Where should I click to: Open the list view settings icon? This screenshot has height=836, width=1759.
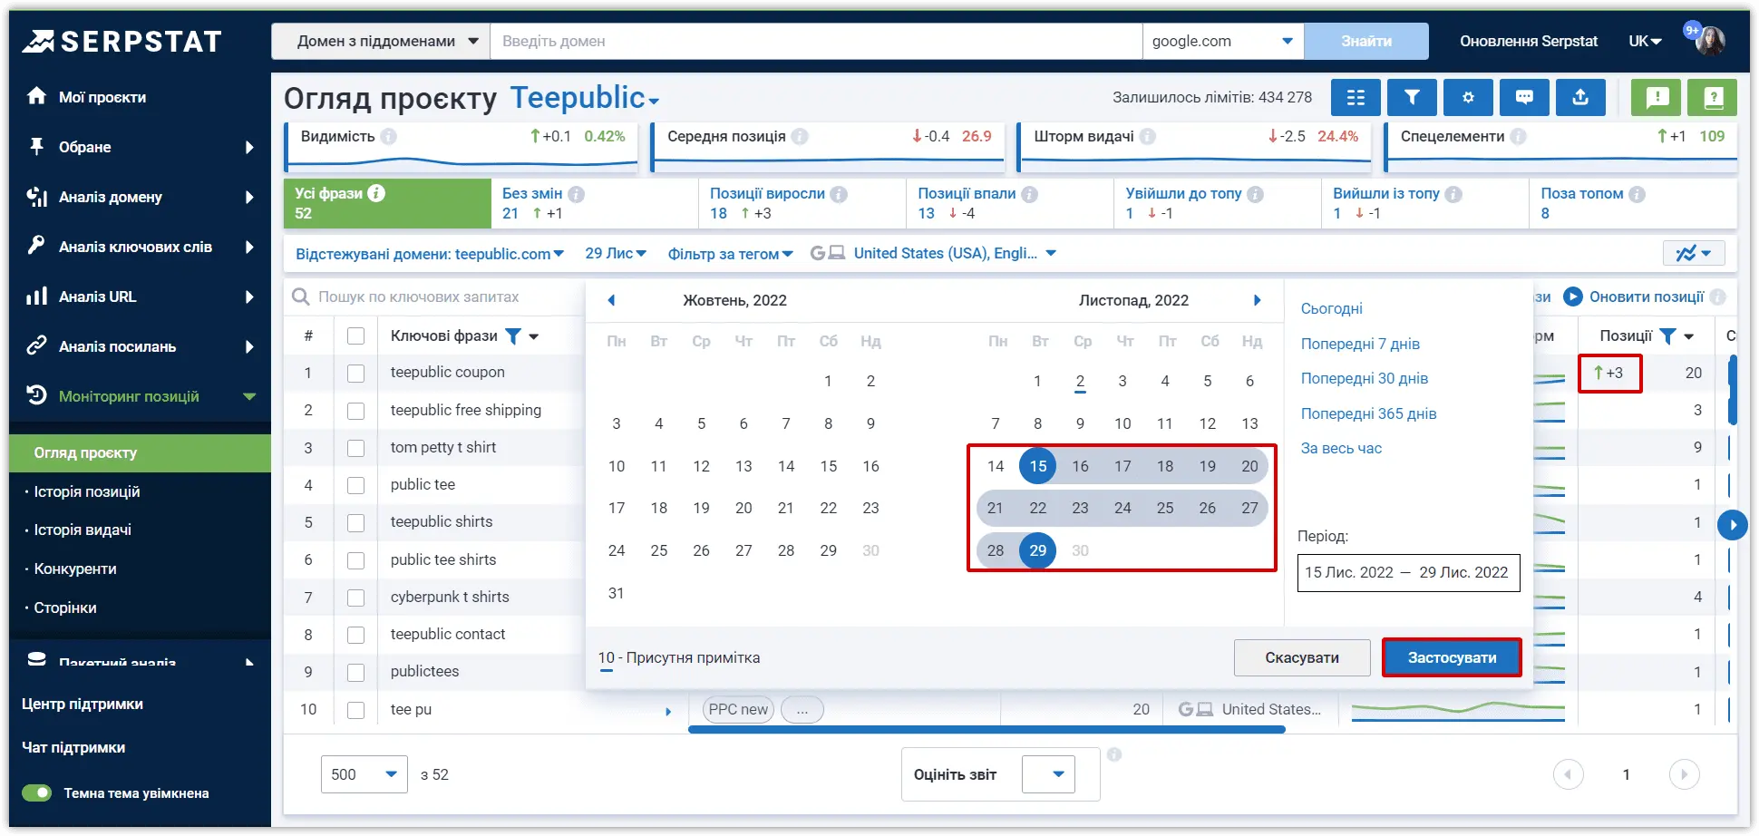(x=1356, y=97)
